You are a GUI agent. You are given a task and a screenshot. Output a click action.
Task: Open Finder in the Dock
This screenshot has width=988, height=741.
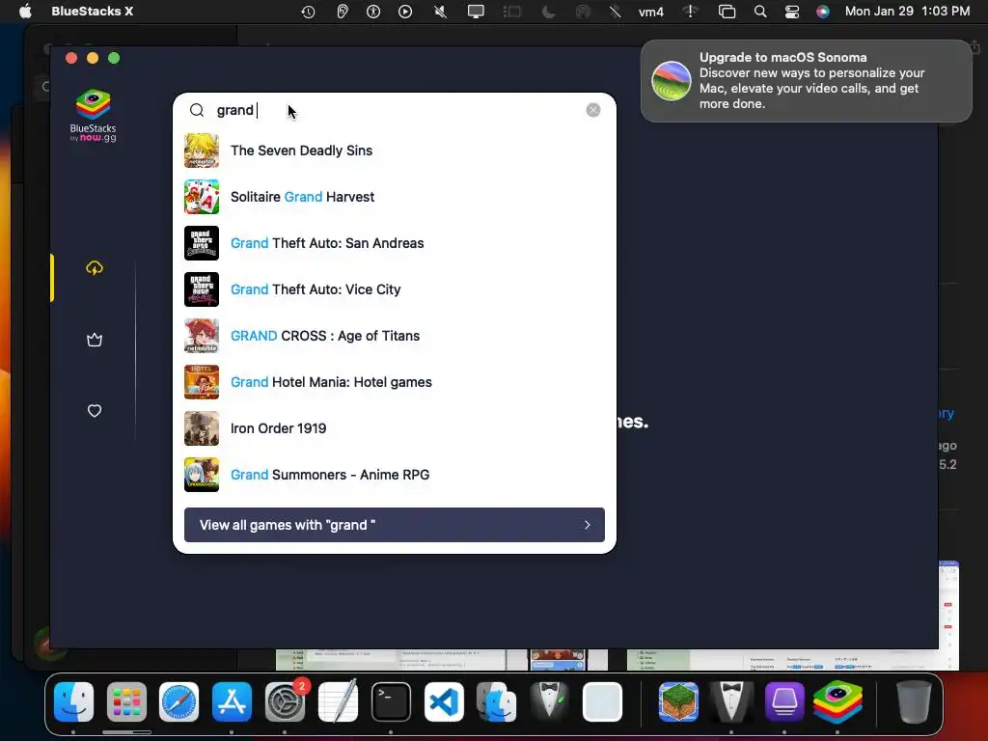[73, 701]
